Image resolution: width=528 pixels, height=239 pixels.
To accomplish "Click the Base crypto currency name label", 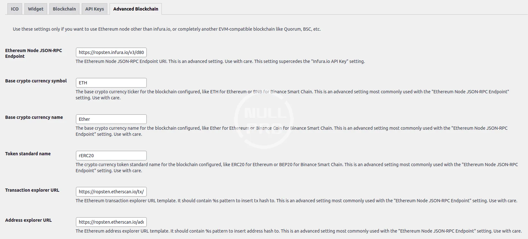I will [34, 117].
